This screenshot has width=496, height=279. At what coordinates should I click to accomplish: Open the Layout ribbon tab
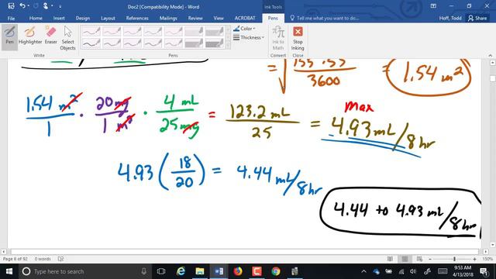pos(108,19)
